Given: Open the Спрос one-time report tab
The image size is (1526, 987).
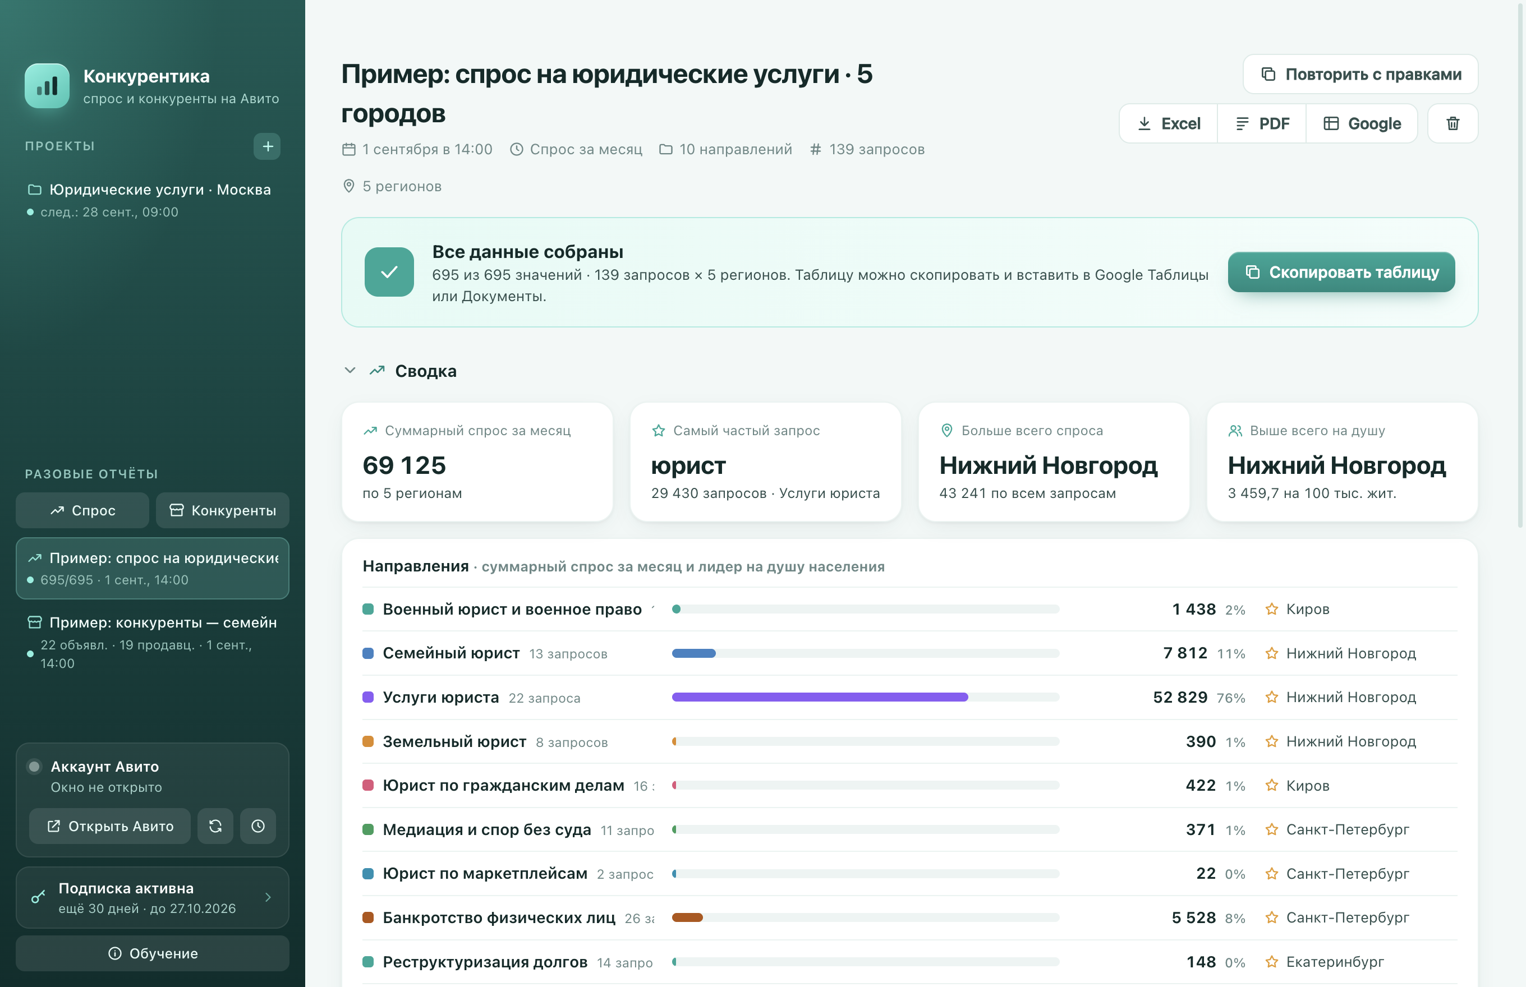Looking at the screenshot, I should click(82, 510).
